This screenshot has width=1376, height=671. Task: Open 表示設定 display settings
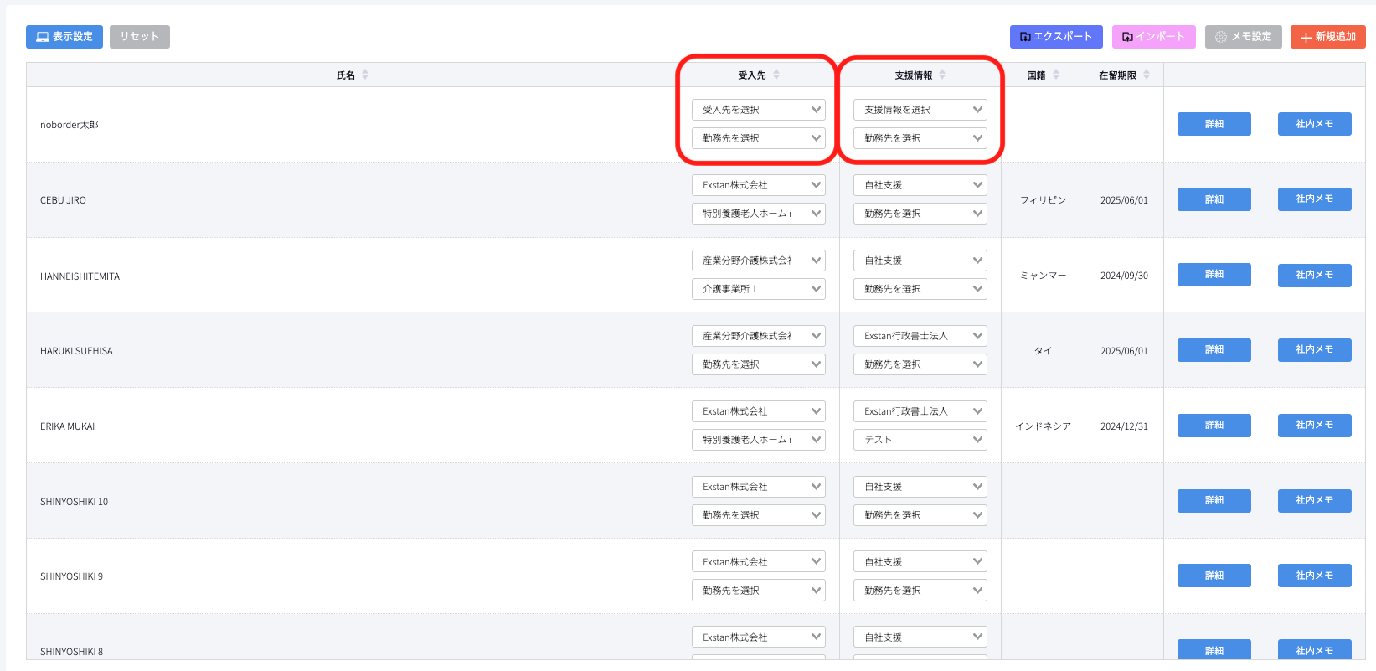point(64,37)
